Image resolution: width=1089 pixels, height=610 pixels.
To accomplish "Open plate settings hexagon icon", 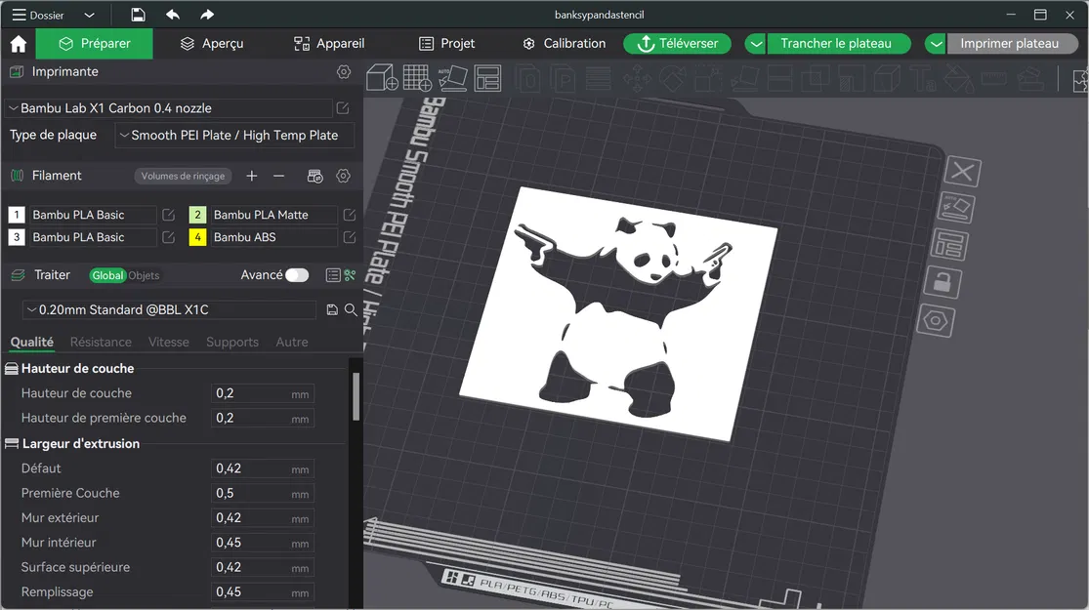I will pos(936,320).
